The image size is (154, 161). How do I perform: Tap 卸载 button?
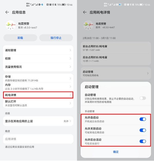[x=20, y=38]
